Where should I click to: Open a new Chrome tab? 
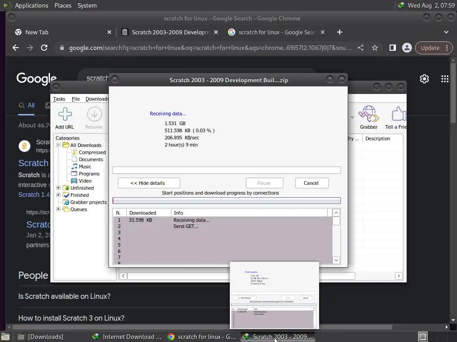[x=340, y=32]
